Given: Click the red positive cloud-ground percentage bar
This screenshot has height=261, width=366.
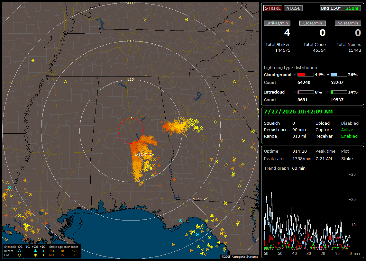Looking at the screenshot, I should coord(306,75).
